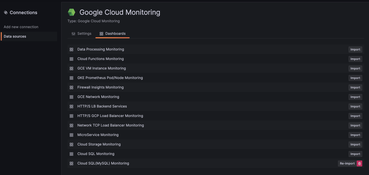Click dashboard icon for GCE VM Instance Monitoring
Viewport: 369px width, 175px height.
click(71, 68)
